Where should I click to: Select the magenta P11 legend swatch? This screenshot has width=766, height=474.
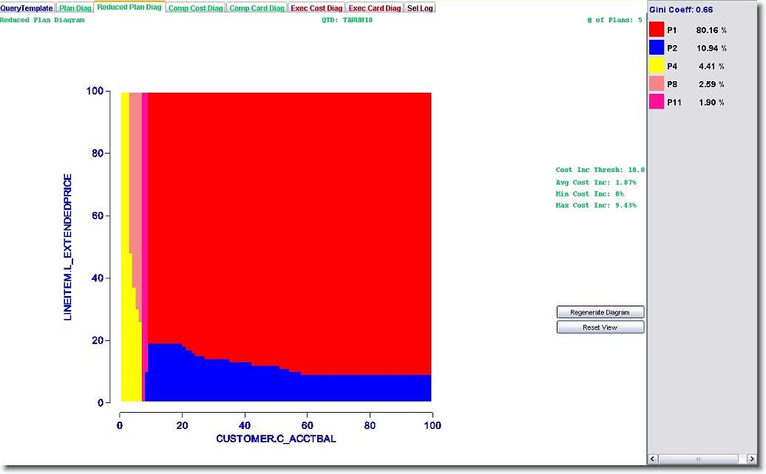[657, 103]
